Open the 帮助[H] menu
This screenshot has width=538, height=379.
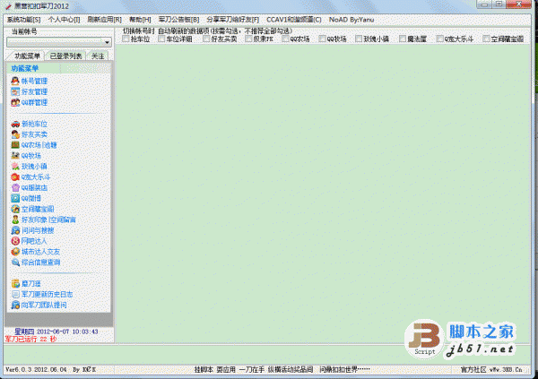[140, 20]
